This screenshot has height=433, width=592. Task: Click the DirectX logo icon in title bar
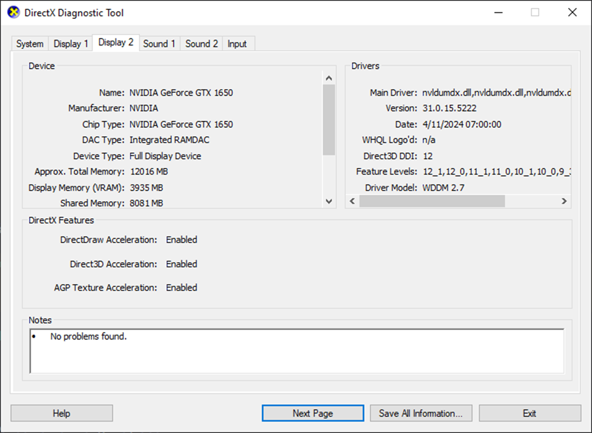coord(14,13)
